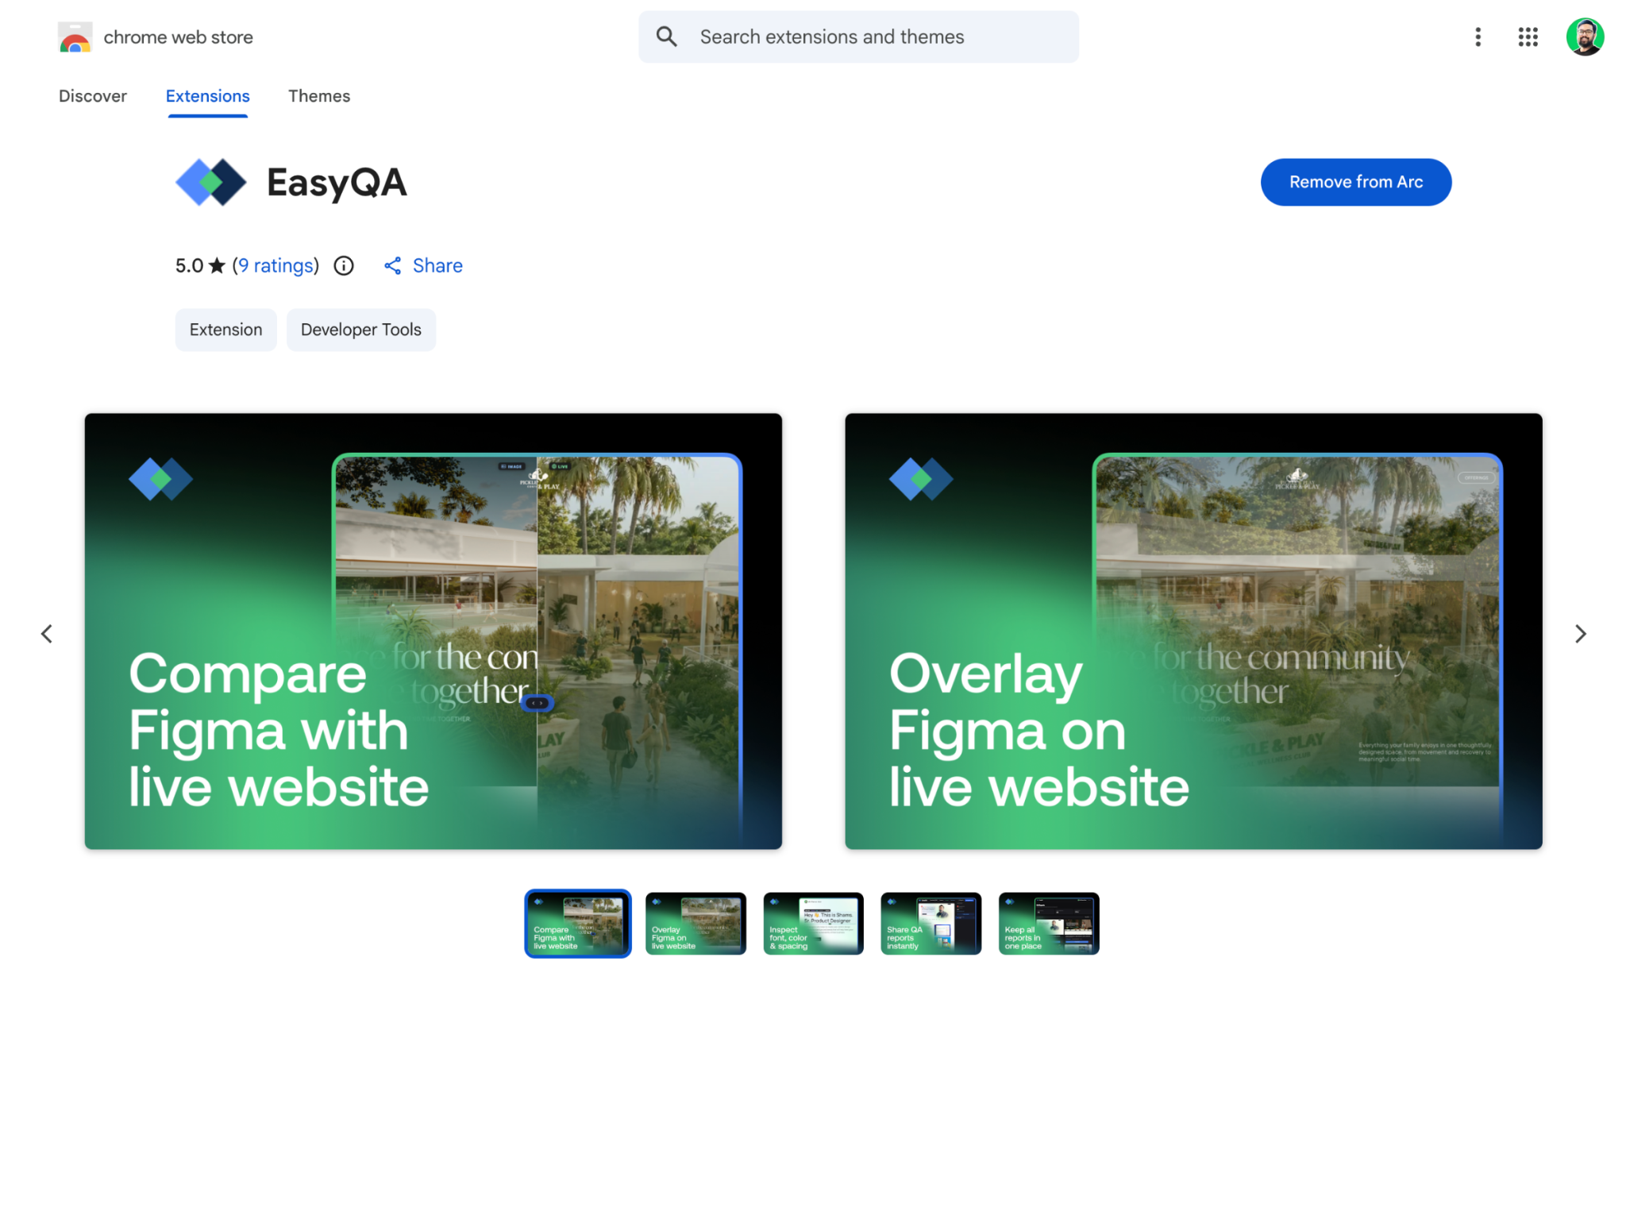Switch to the Themes tab
Viewport: 1626px width, 1220px height.
[318, 96]
